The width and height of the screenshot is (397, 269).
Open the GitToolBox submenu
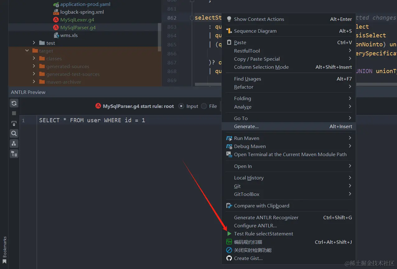pos(289,194)
